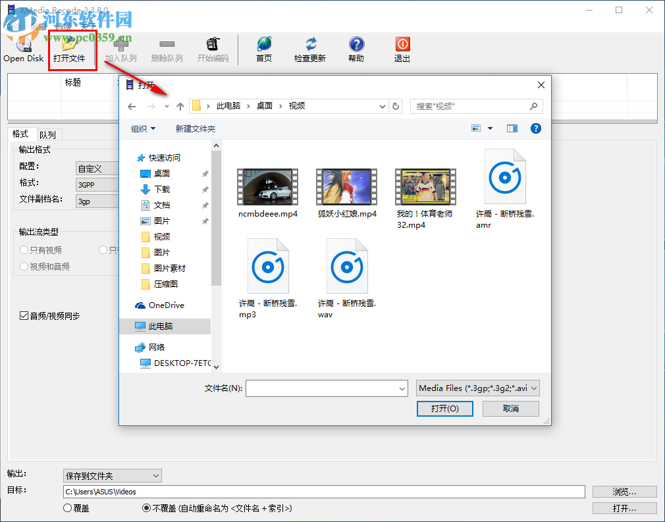Click the search icon in 搜索"视频" box

[532, 106]
